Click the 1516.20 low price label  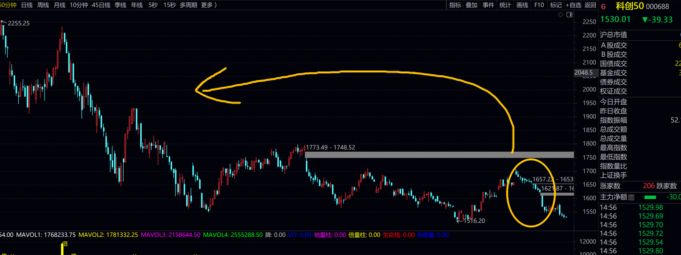[x=474, y=221]
